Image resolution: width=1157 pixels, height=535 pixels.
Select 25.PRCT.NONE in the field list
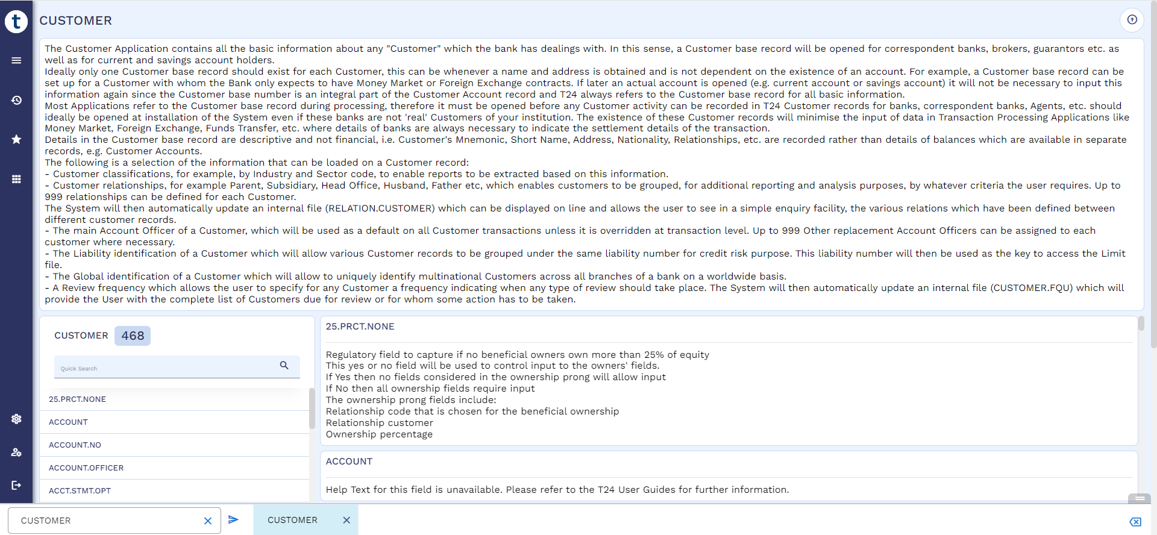pyautogui.click(x=77, y=399)
